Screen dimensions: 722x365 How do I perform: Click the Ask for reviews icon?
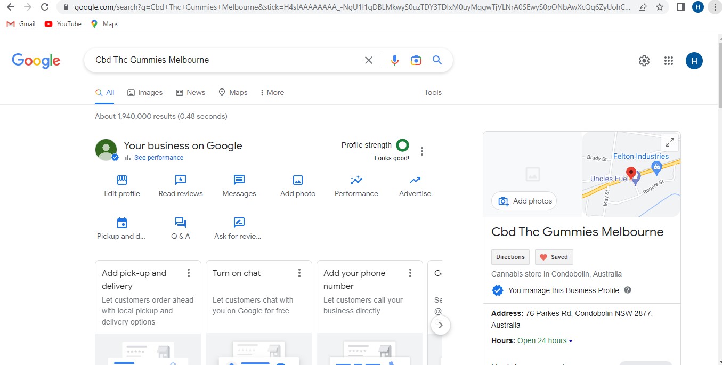pyautogui.click(x=239, y=223)
